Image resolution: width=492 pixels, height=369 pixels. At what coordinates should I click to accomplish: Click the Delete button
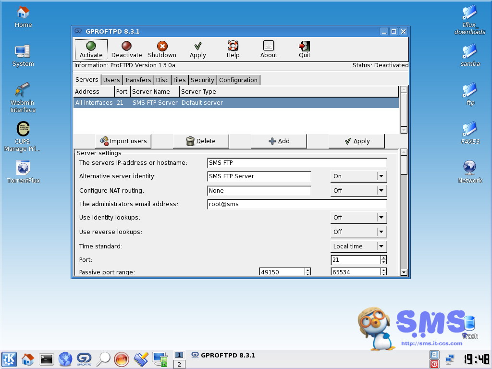click(201, 141)
